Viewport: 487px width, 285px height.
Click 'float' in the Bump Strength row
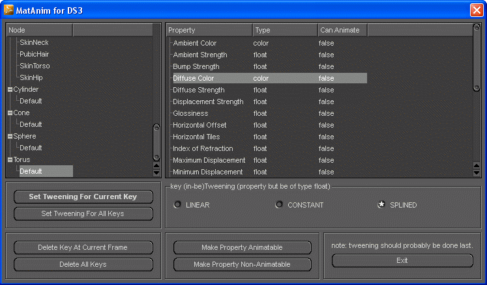[260, 66]
